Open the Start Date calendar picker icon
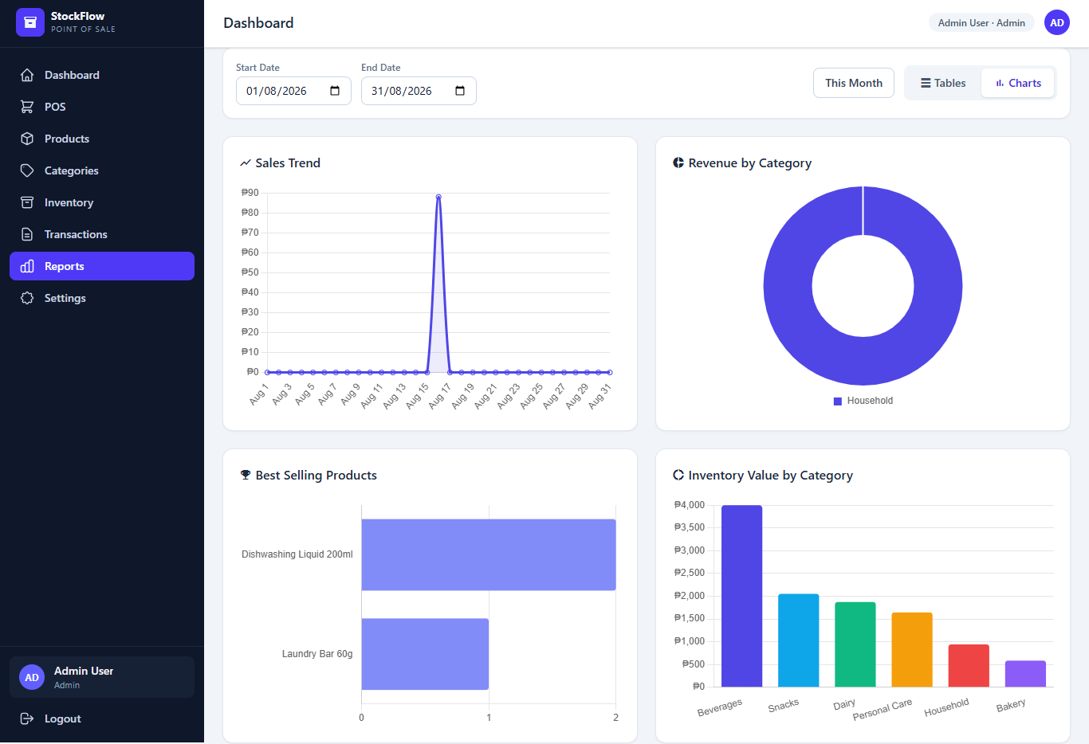The image size is (1089, 744). (335, 91)
